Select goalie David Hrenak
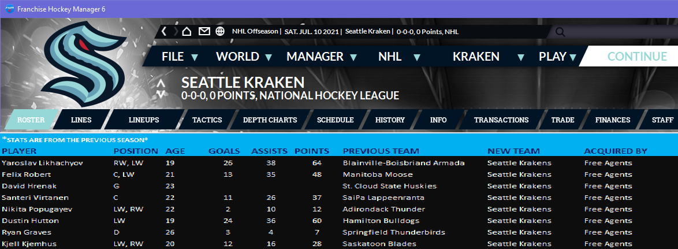This screenshot has width=678, height=249. tap(29, 186)
